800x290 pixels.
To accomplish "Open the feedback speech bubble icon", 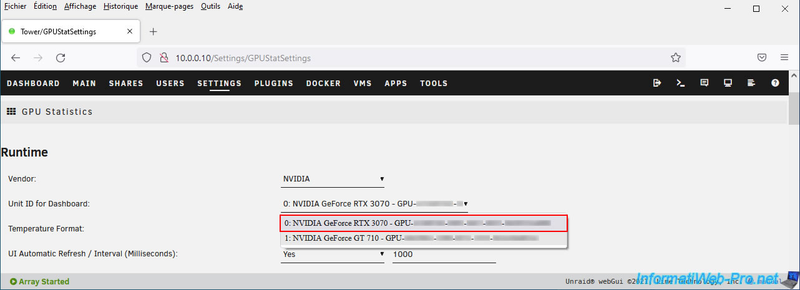I will click(x=705, y=83).
